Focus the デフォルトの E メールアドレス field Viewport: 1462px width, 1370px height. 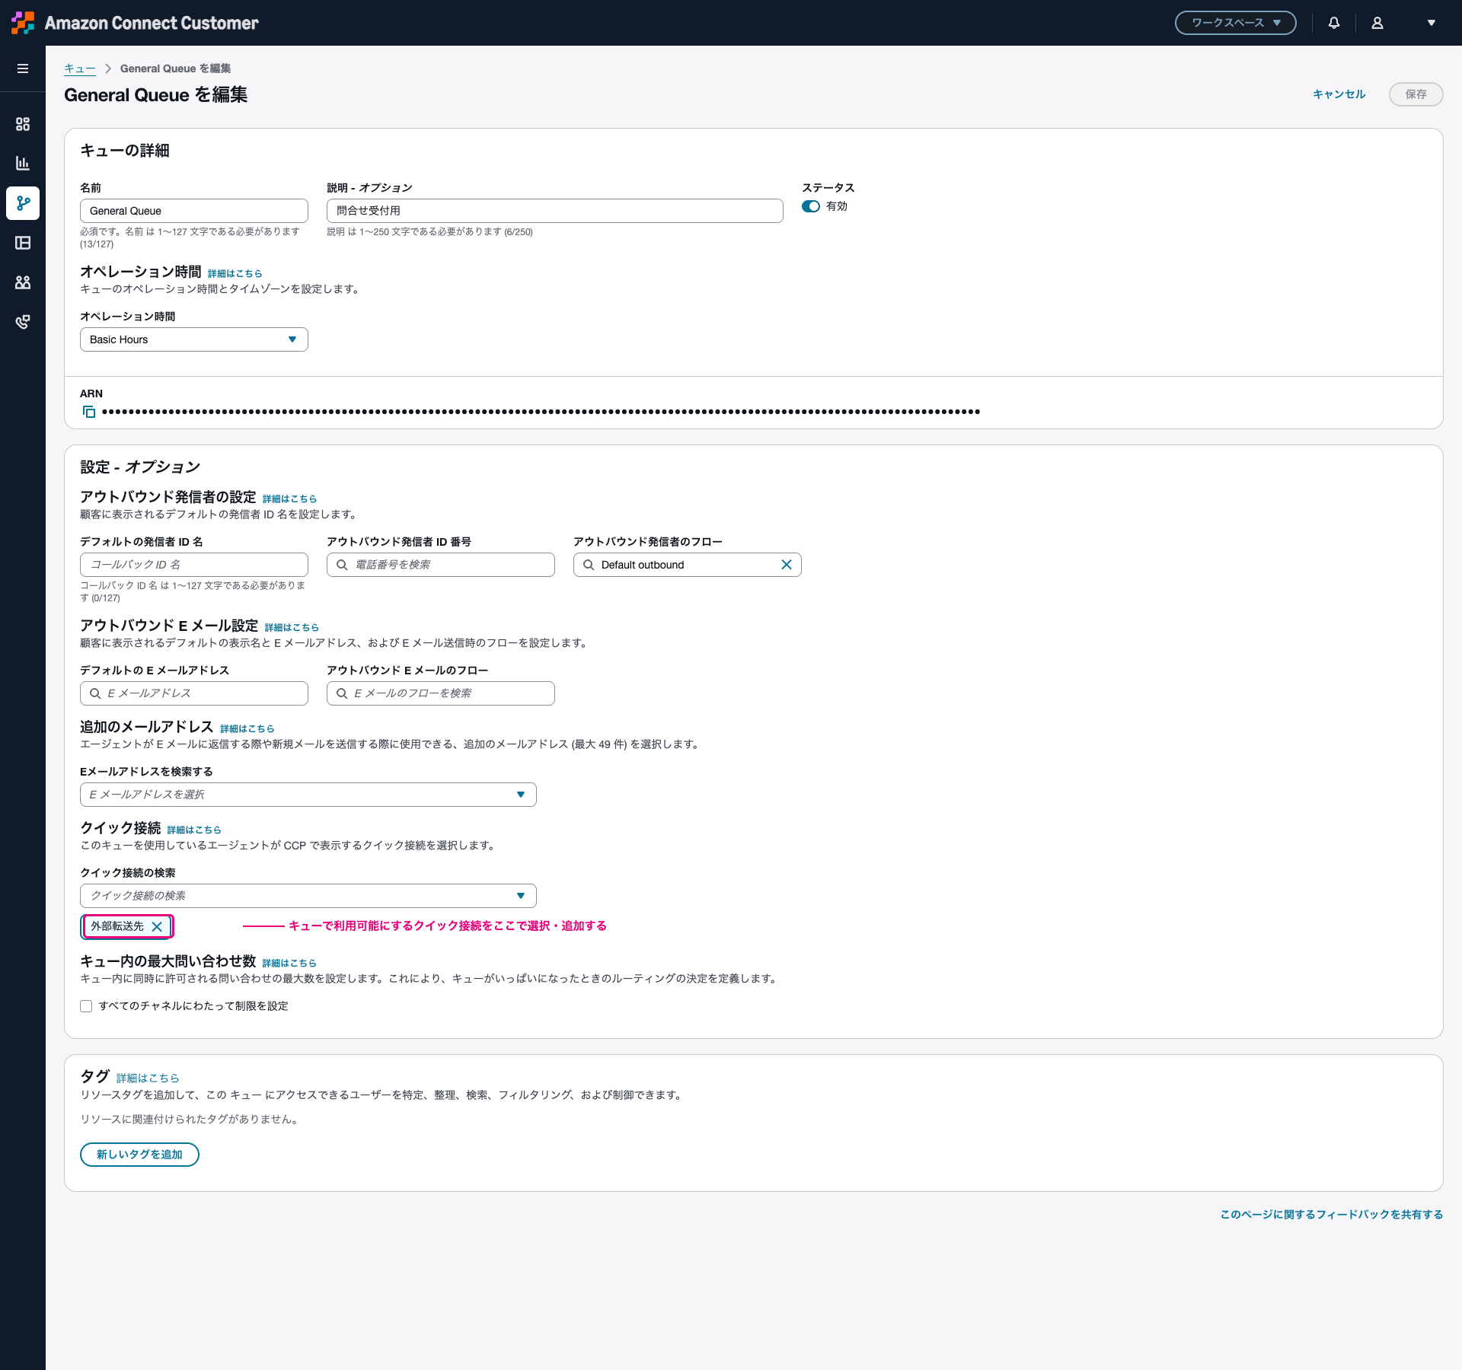click(194, 693)
